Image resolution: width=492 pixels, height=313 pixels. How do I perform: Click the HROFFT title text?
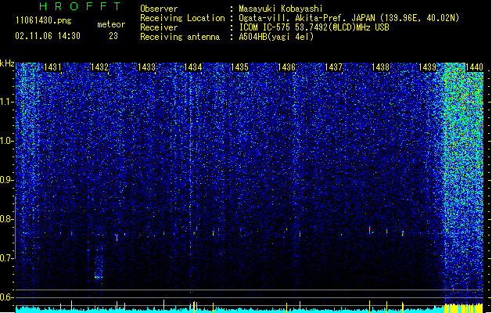[80, 6]
